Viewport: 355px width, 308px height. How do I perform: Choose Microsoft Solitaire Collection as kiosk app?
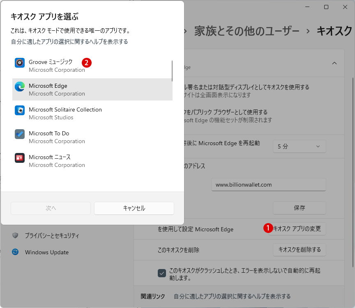(92, 113)
